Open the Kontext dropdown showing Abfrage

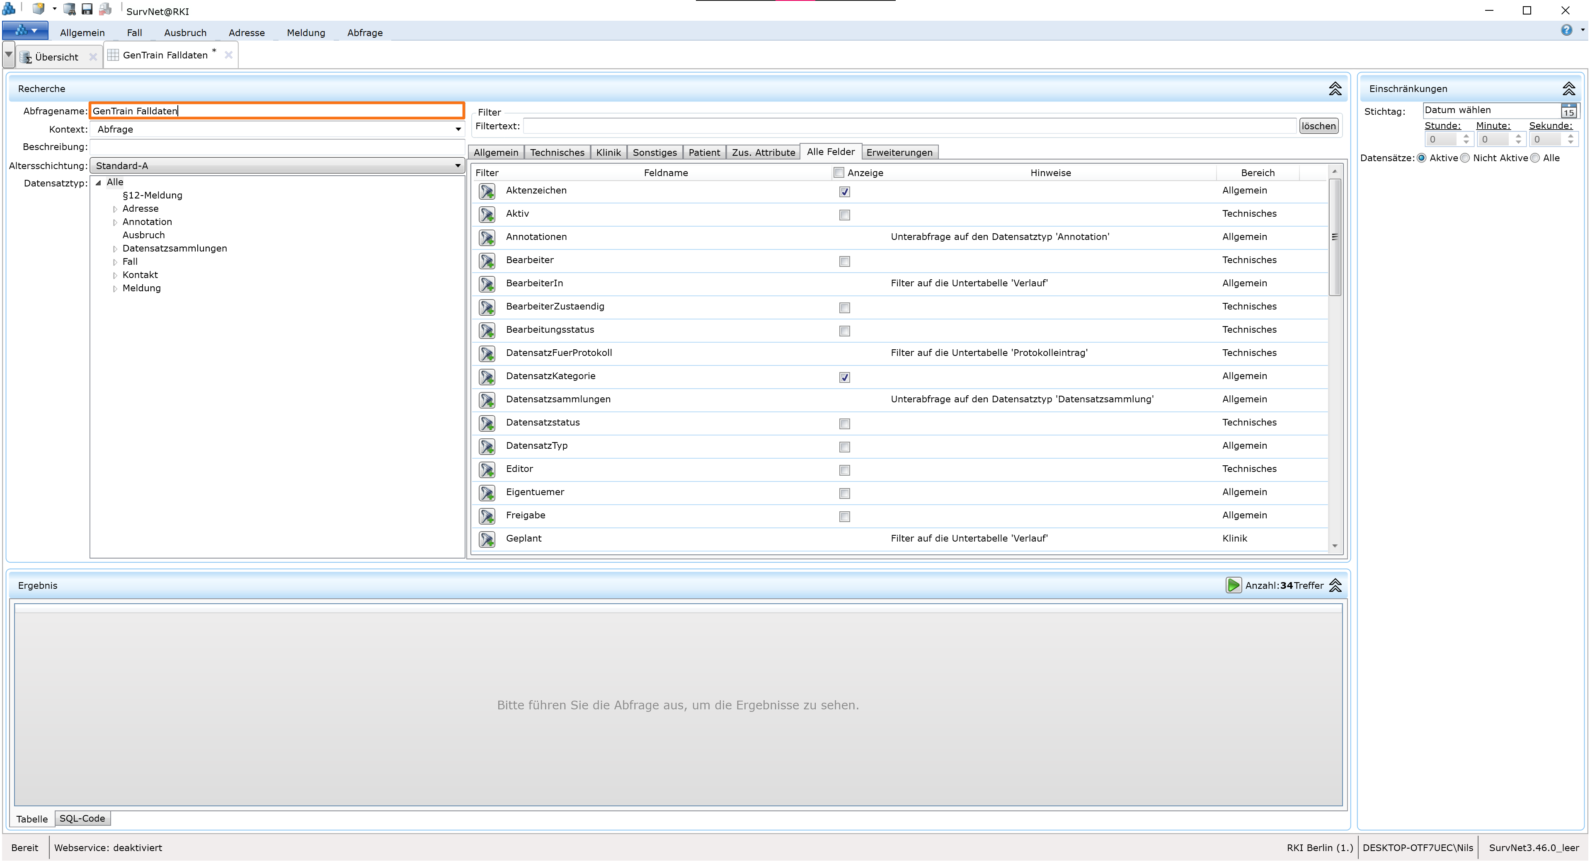(x=457, y=129)
